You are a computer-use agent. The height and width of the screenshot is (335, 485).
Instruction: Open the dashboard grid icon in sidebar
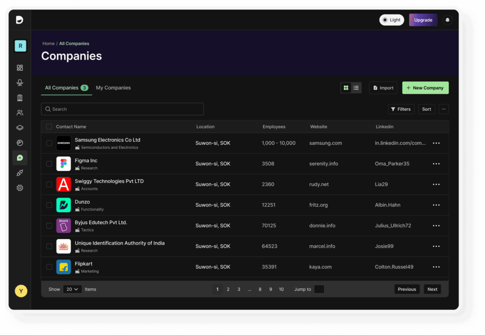(x=20, y=68)
